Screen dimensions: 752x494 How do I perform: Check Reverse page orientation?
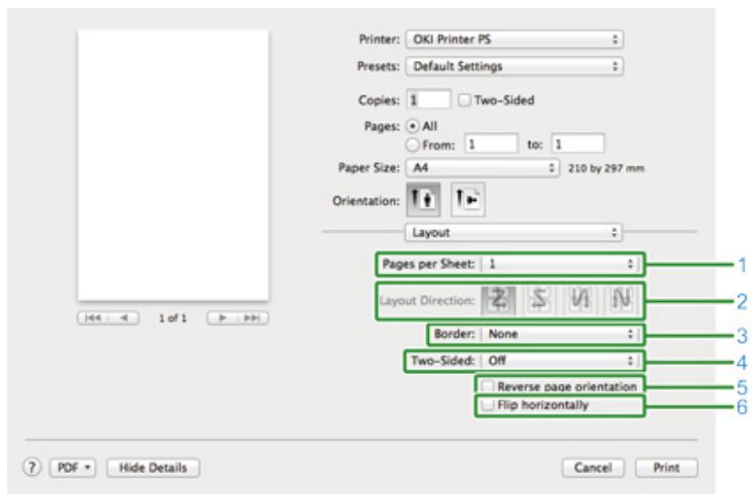(x=490, y=387)
